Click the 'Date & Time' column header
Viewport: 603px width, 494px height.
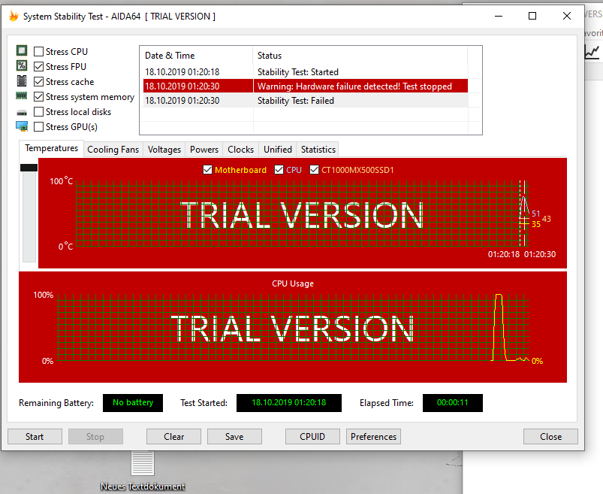196,56
